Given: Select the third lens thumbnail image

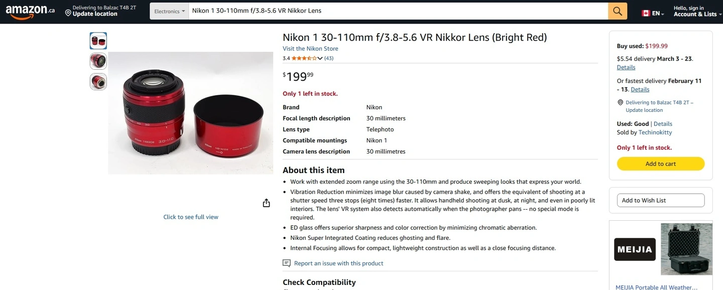Looking at the screenshot, I should tap(98, 82).
